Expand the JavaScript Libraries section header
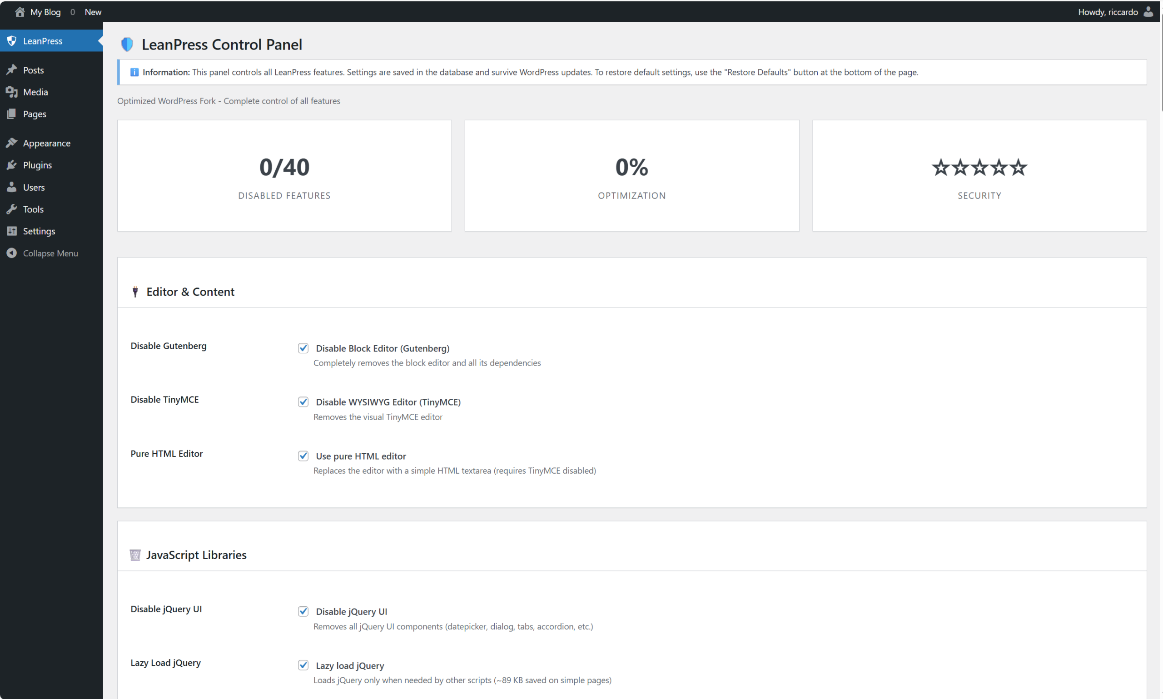 click(x=196, y=555)
